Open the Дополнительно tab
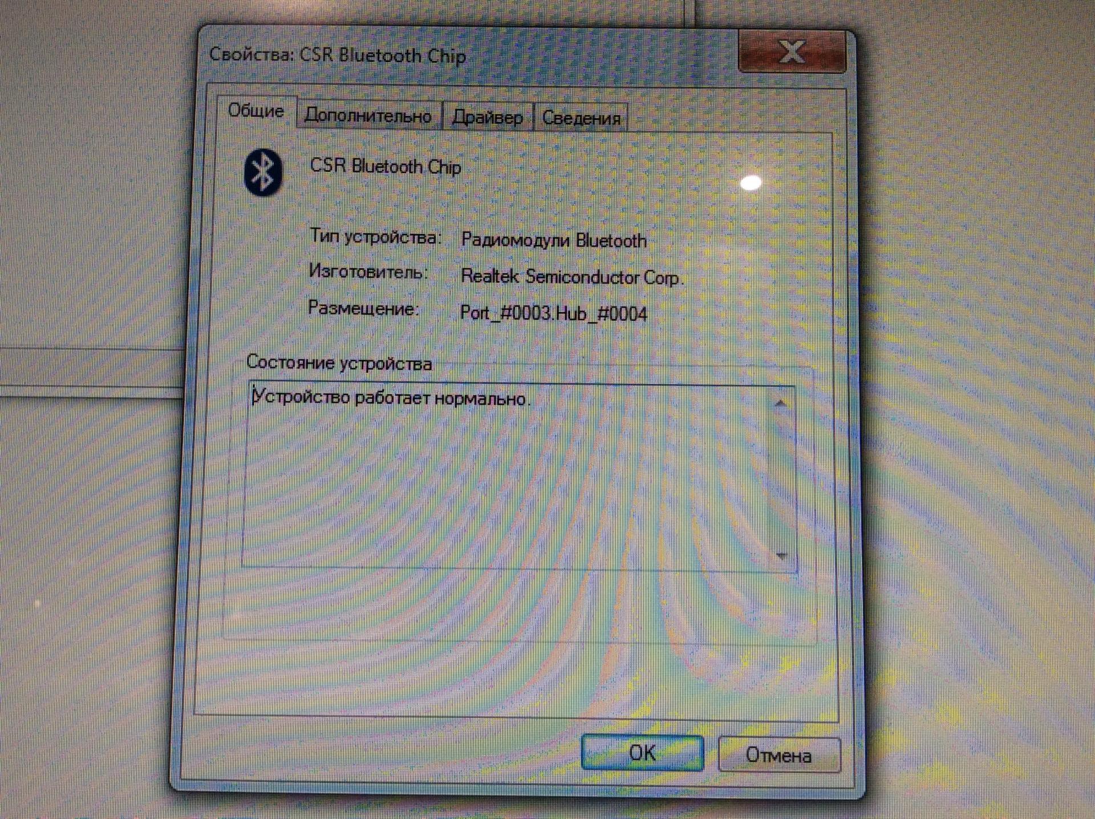 [368, 115]
